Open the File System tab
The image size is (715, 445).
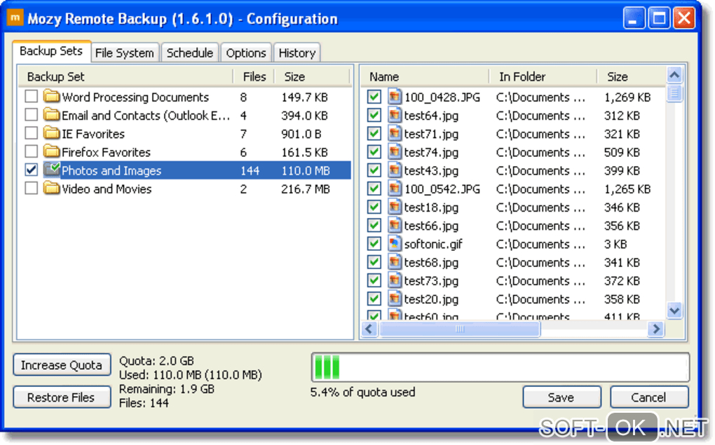pyautogui.click(x=125, y=53)
